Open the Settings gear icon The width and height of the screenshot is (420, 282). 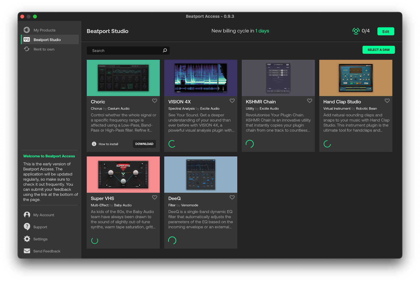[x=27, y=239]
